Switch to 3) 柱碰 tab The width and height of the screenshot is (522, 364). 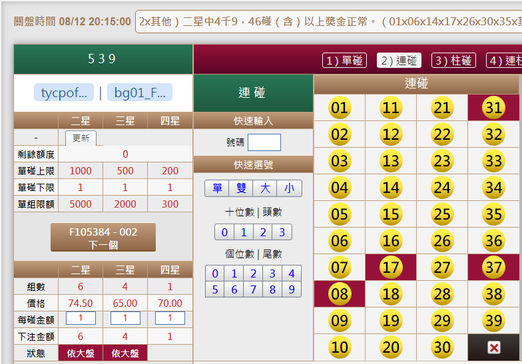[454, 61]
